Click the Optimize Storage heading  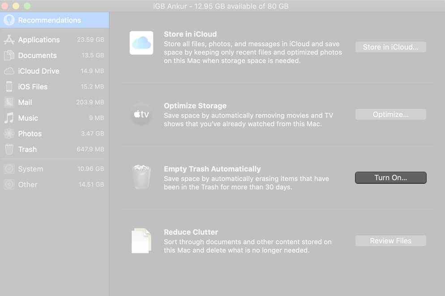coord(195,106)
